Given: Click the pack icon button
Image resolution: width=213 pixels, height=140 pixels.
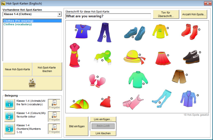Looking at the screenshot, I should (x=32, y=83).
